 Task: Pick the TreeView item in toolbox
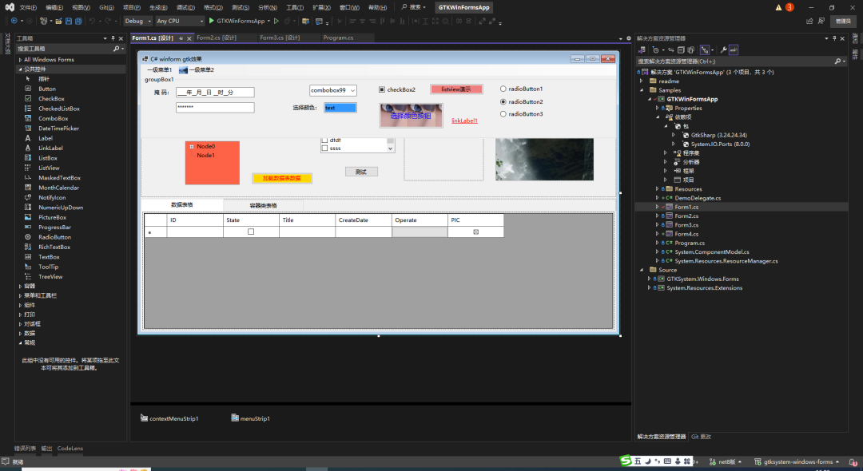(50, 276)
